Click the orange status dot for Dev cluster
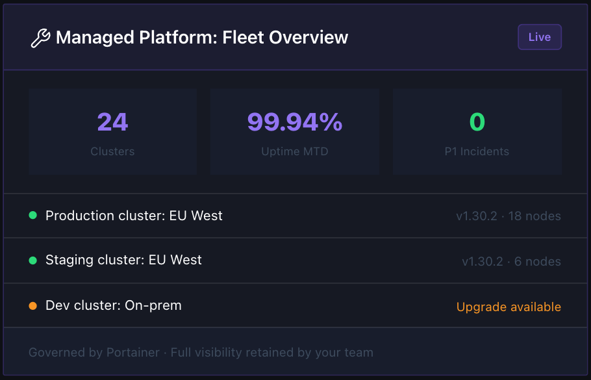Viewport: 591px width, 380px height. 32,306
